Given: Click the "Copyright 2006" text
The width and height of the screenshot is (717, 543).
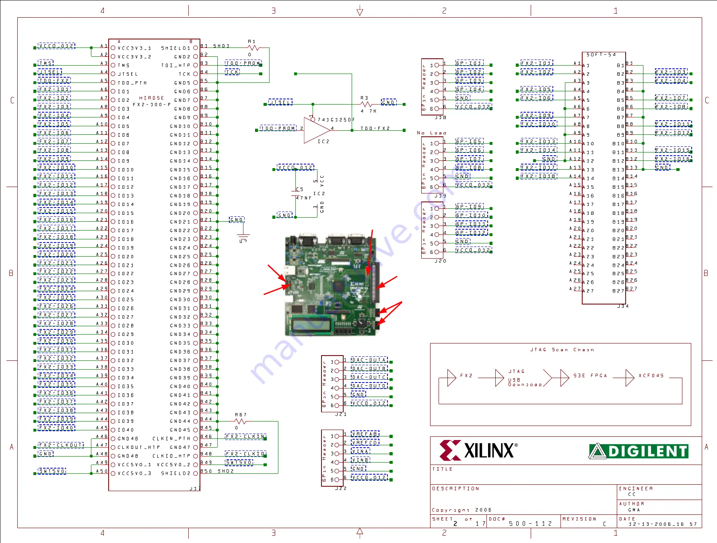Looking at the screenshot, I should tap(462, 510).
